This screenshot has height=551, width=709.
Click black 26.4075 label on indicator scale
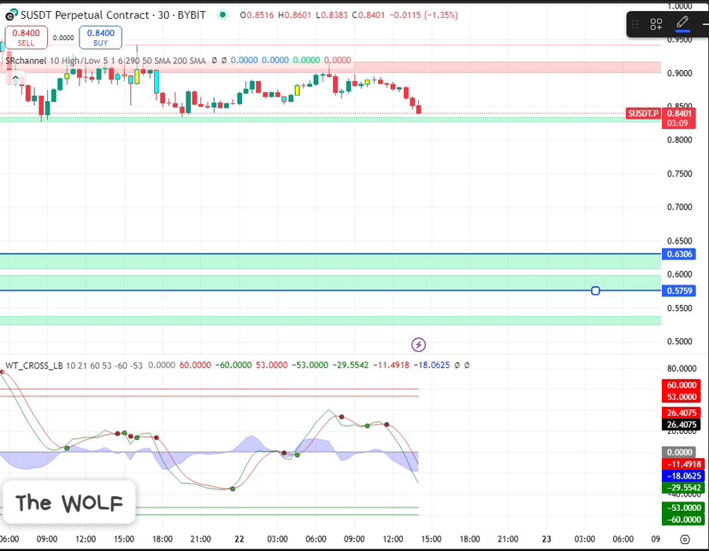click(x=682, y=425)
